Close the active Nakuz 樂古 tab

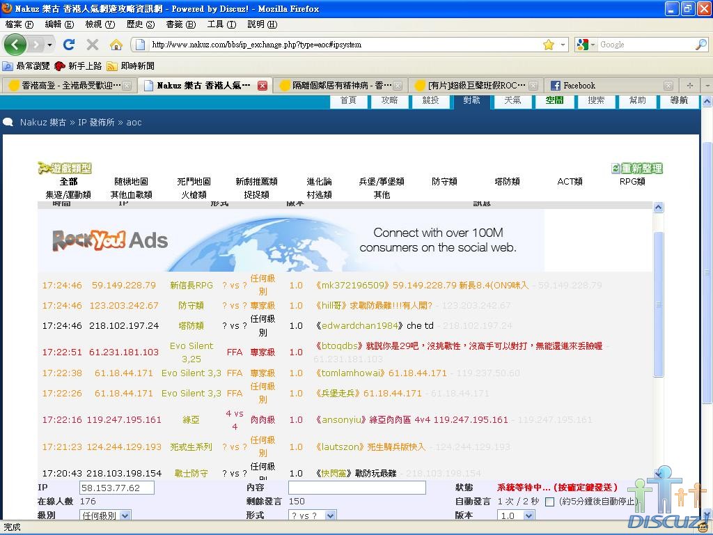click(263, 86)
